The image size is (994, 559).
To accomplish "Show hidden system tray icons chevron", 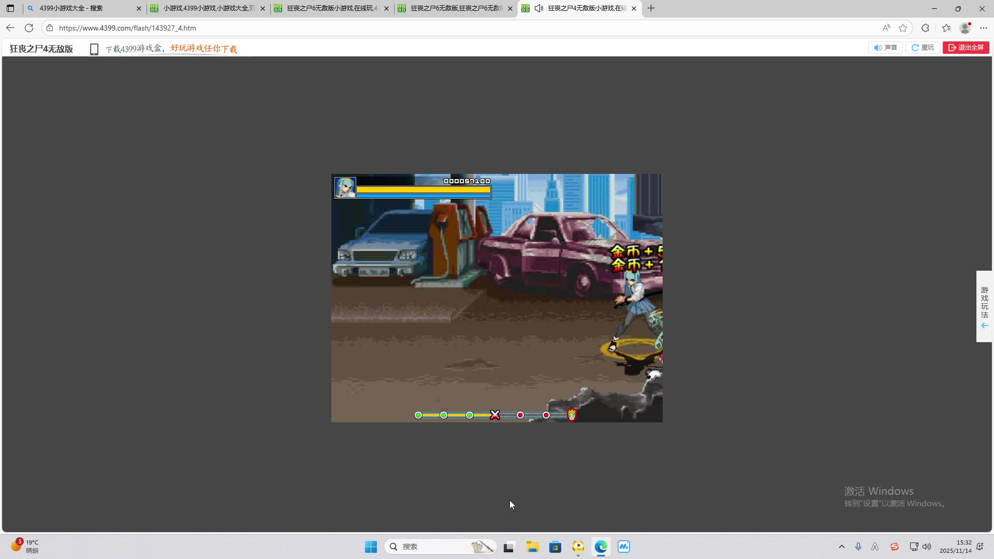I will [841, 547].
